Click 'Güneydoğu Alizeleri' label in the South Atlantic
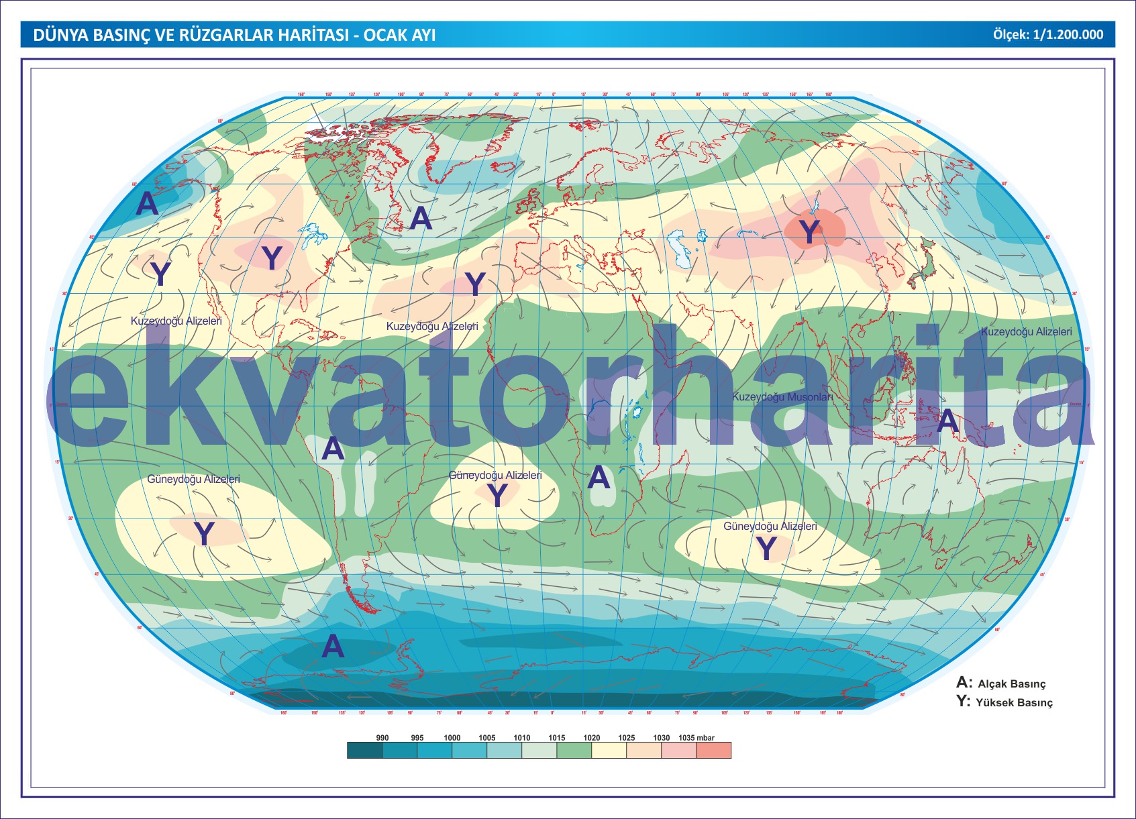 click(495, 476)
